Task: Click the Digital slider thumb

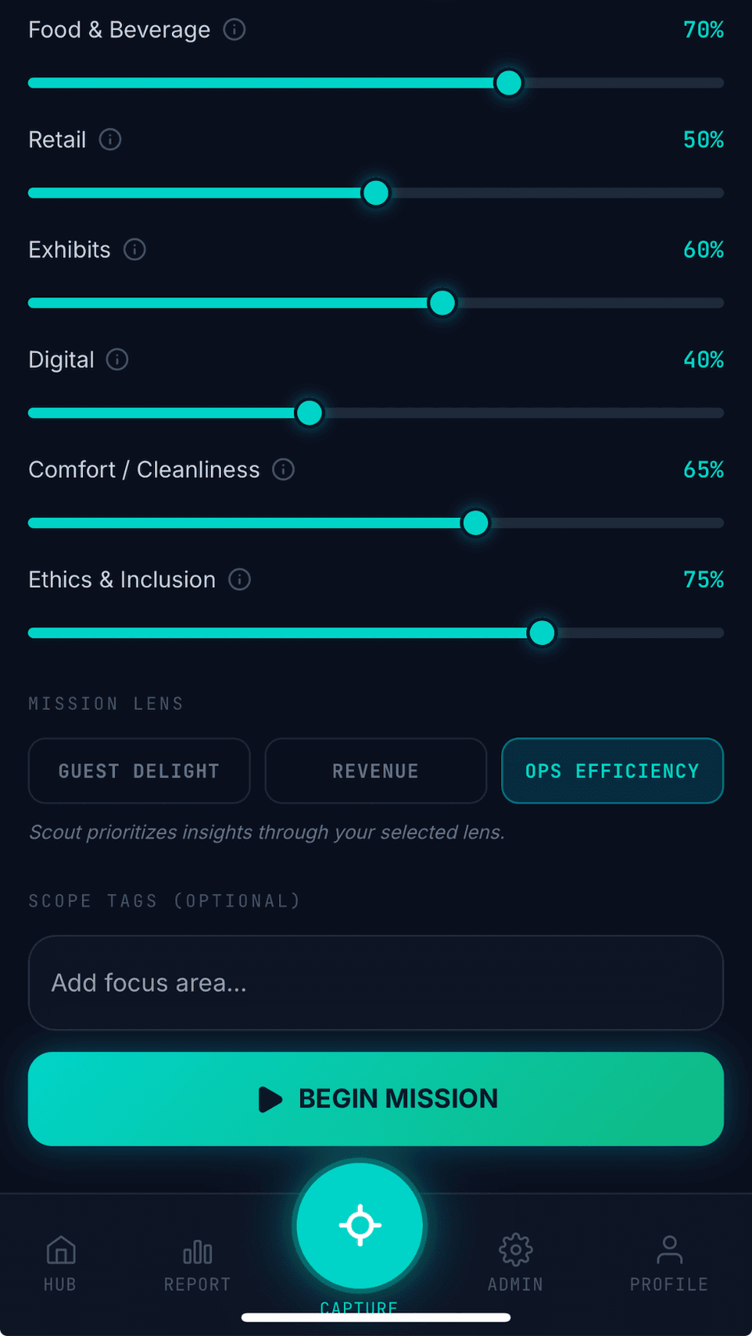Action: [x=310, y=413]
